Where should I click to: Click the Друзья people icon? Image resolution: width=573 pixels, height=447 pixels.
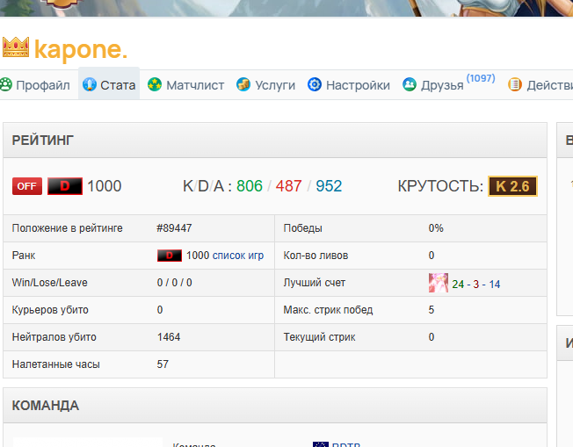(410, 84)
